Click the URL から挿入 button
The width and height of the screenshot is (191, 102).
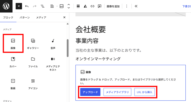144,92
